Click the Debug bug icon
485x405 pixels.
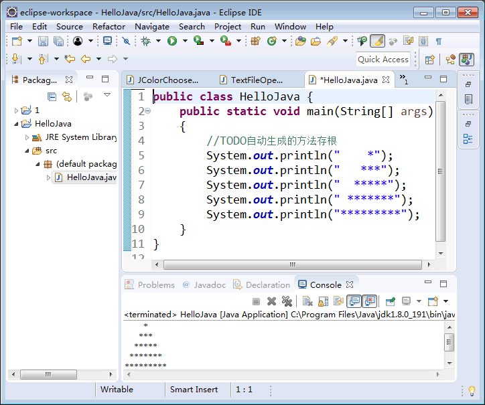coord(146,42)
